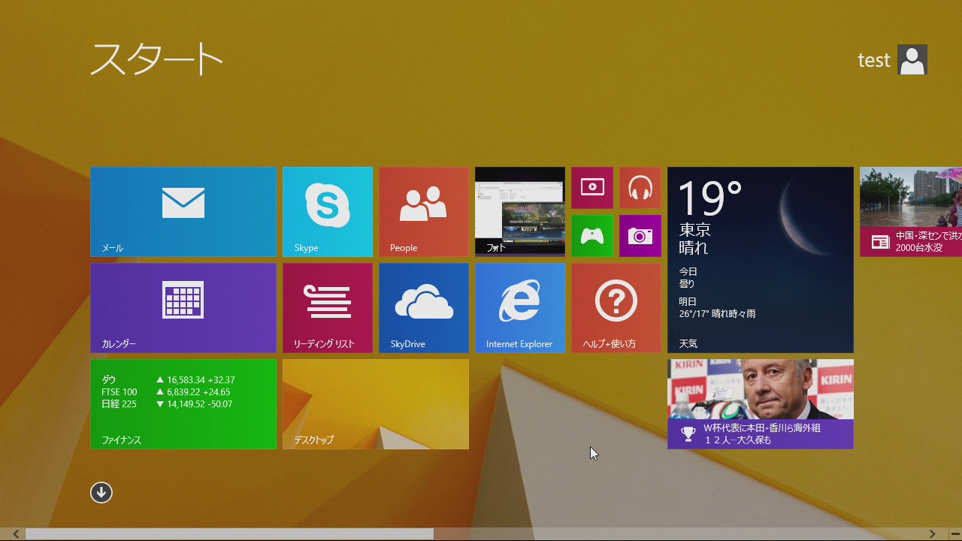Open the Help + Tips (ヘルプ+使い方) tile
The width and height of the screenshot is (962, 541).
[x=616, y=308]
